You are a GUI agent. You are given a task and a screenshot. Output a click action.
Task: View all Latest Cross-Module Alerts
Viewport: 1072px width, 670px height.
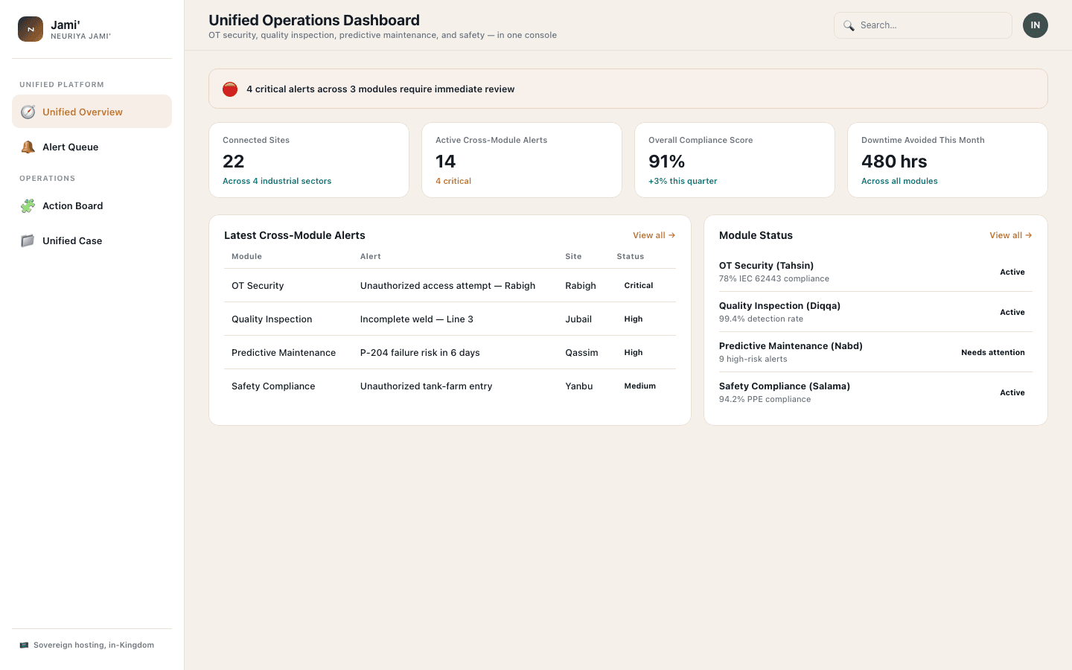pos(654,235)
